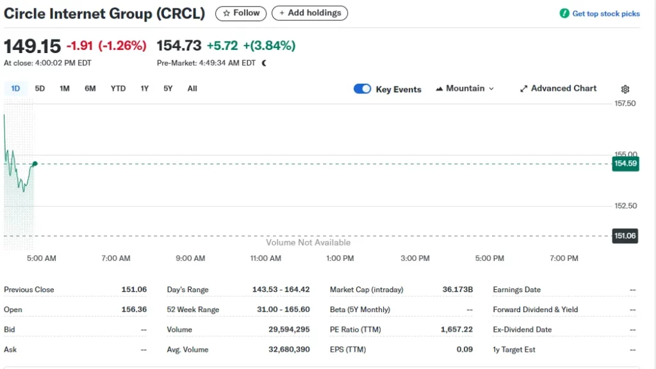Toggle the Key Events switch off
Screen dimensions: 656x369
(362, 89)
